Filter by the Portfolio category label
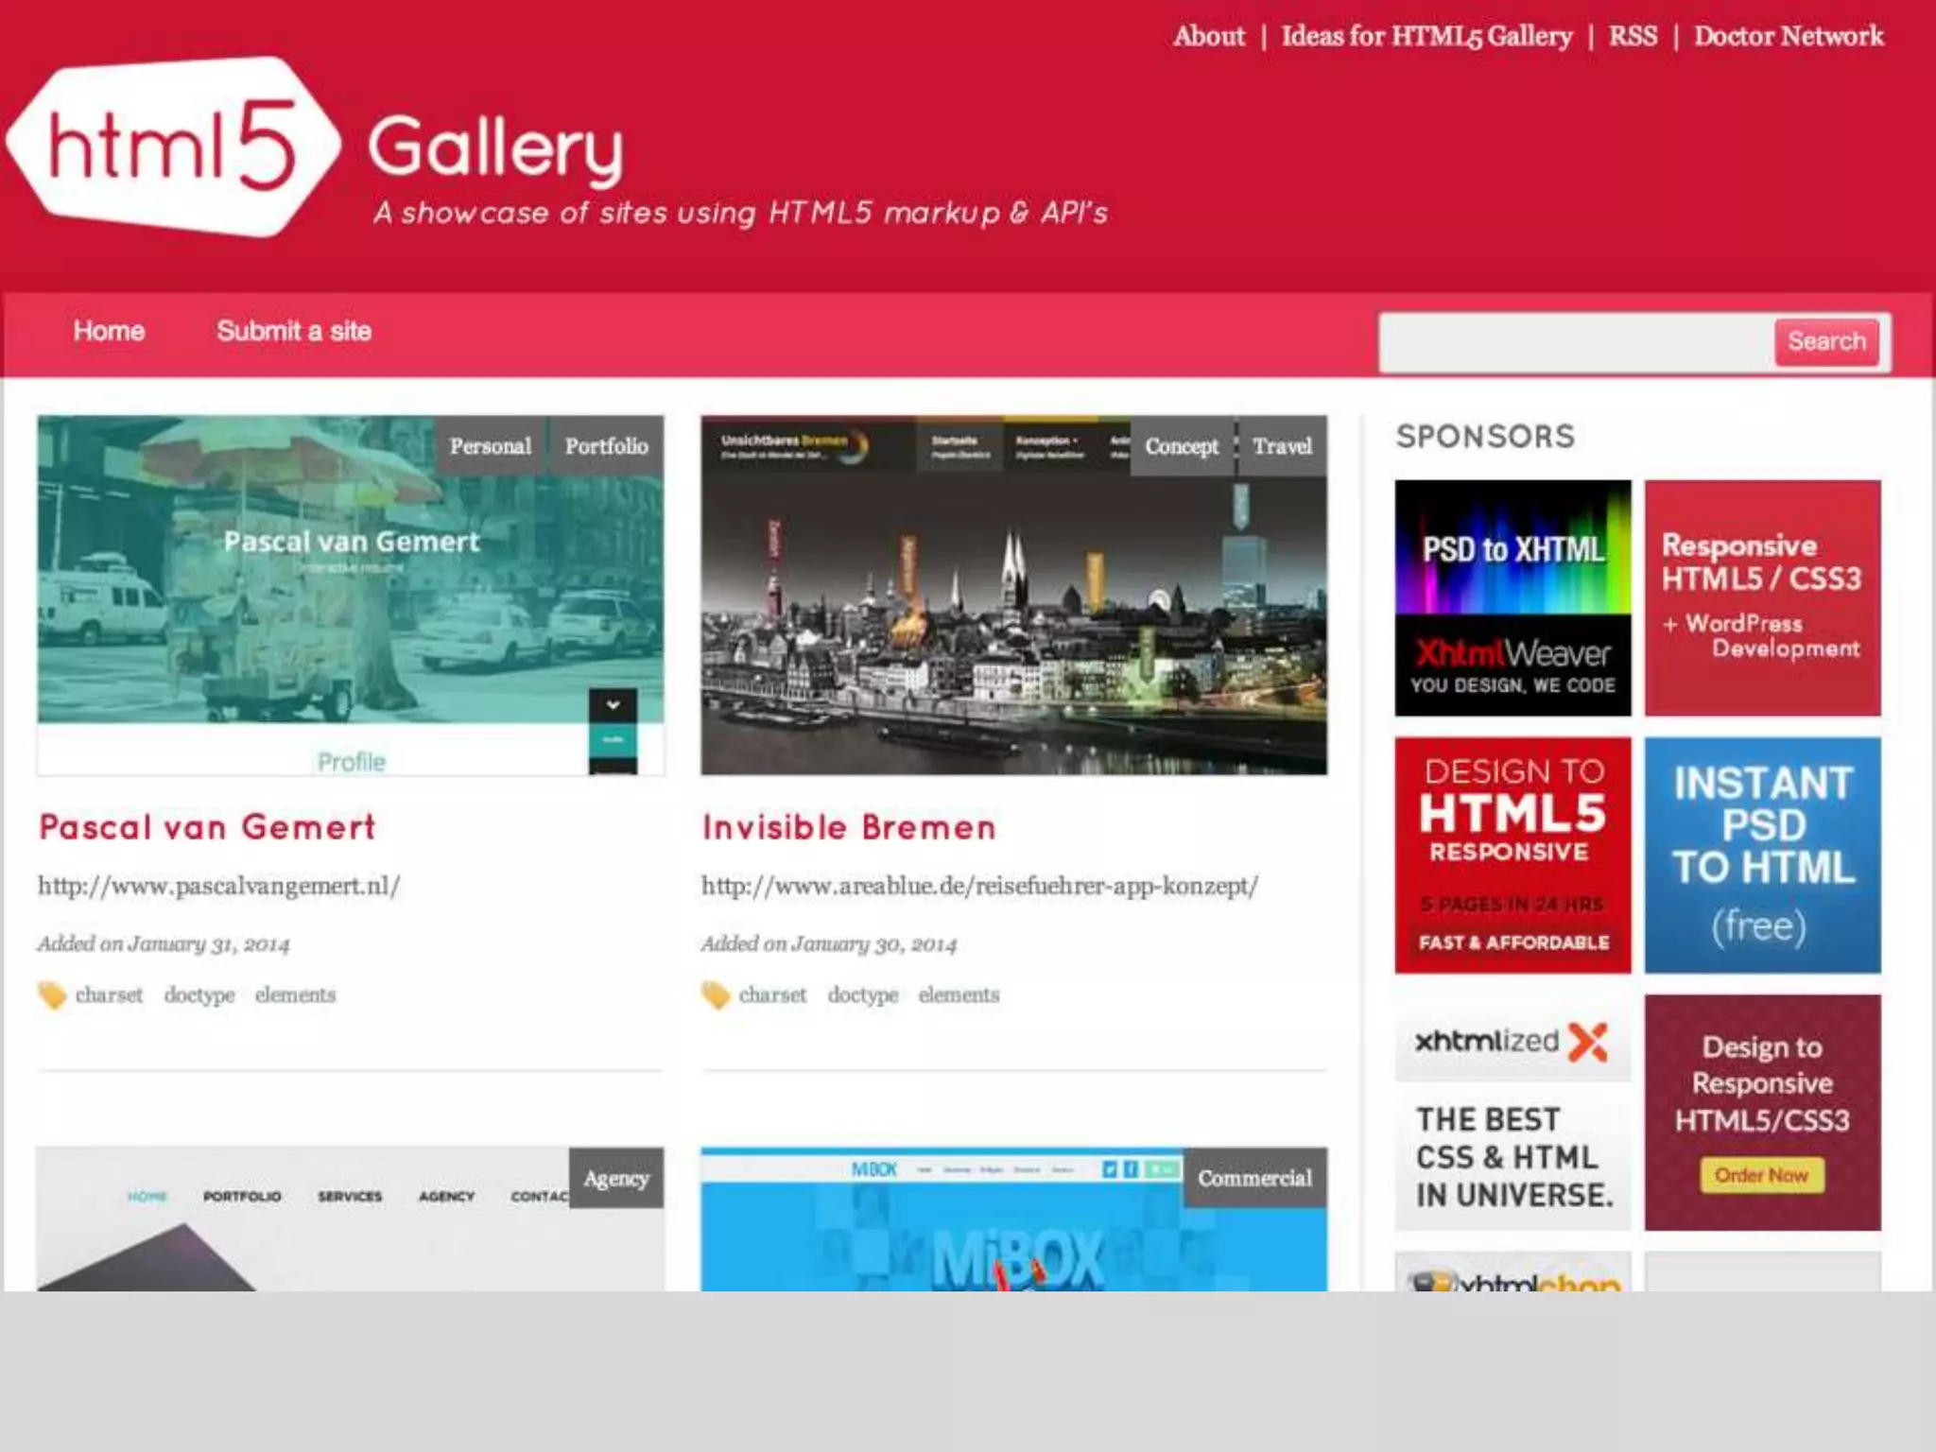The width and height of the screenshot is (1936, 1452). (x=606, y=446)
